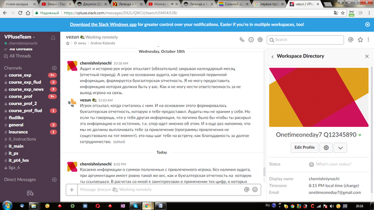
Task: Switch to Джунгли browser tab
Action: 92,4
